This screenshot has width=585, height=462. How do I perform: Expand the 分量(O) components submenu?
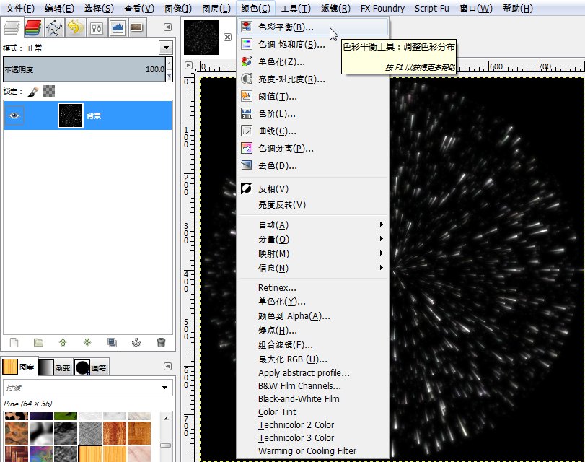tap(312, 240)
